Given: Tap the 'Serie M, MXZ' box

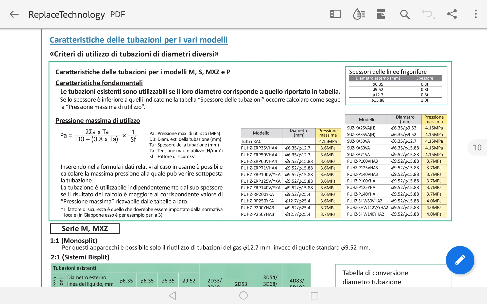Looking at the screenshot, I should point(85,229).
